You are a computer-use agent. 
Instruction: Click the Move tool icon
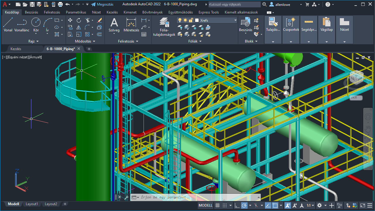pos(70,20)
